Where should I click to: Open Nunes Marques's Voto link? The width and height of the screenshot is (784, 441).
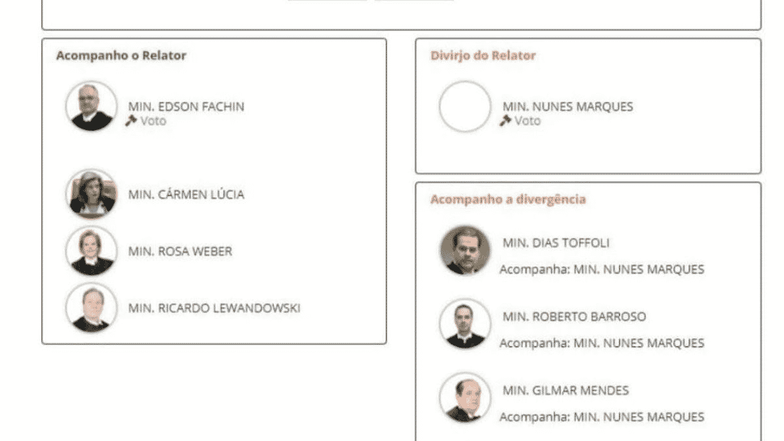(x=527, y=121)
